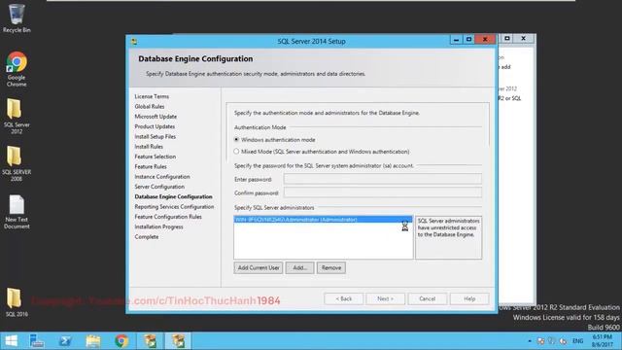Select Database Engine Configuration step
This screenshot has height=350, width=622.
click(173, 196)
